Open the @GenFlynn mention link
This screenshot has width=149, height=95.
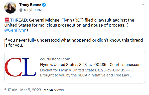(15, 30)
